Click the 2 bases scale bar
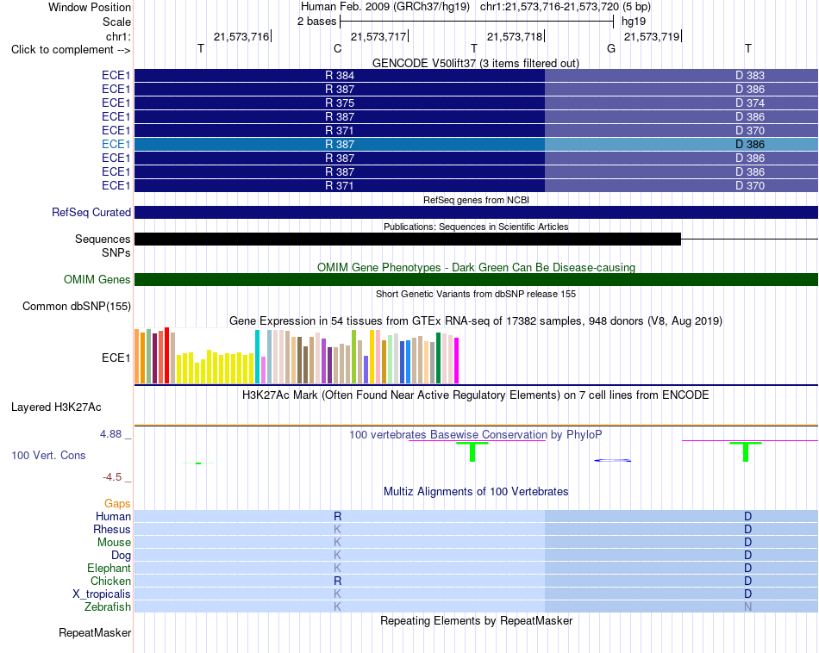This screenshot has height=653, width=819. 477,22
